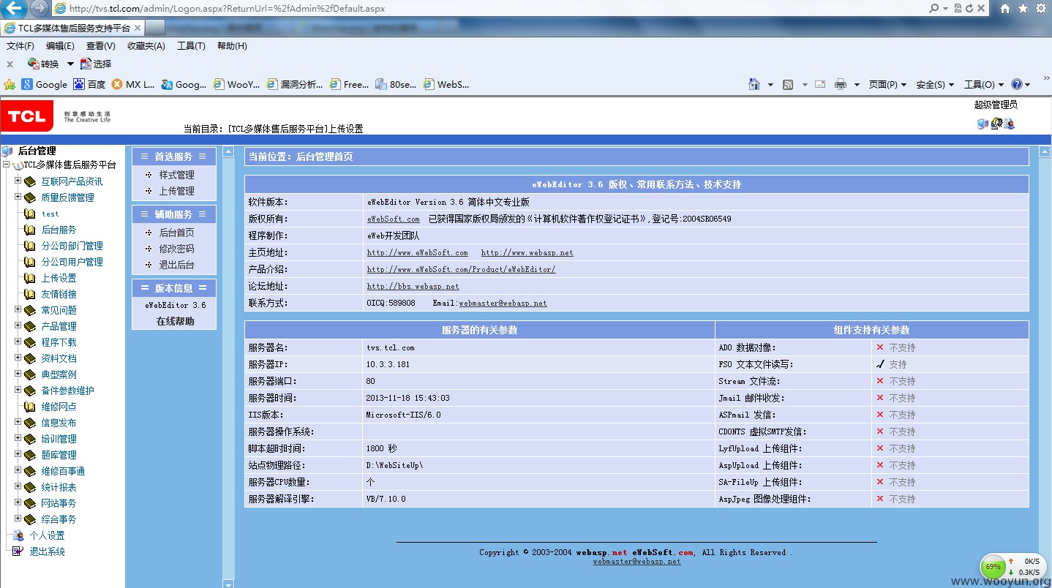1052x588 pixels.
Task: Open the 帮助(H) menu
Action: click(232, 46)
